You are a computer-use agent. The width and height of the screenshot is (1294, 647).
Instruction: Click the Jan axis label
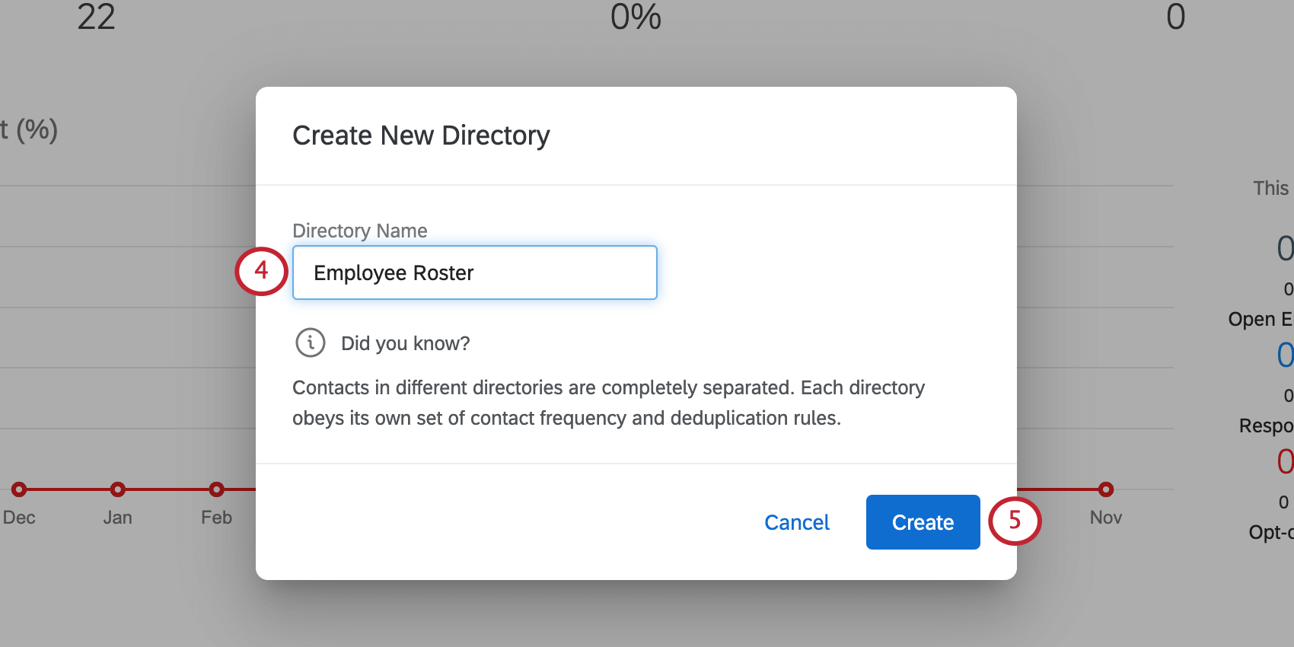117,518
